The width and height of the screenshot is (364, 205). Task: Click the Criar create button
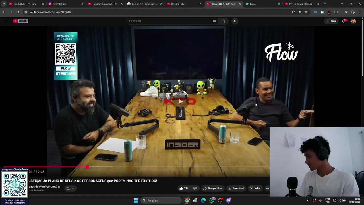point(331,21)
